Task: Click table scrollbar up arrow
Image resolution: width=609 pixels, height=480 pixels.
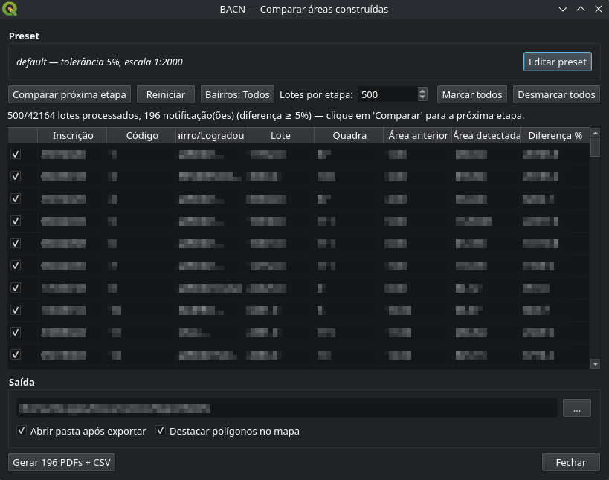Action: coord(595,133)
